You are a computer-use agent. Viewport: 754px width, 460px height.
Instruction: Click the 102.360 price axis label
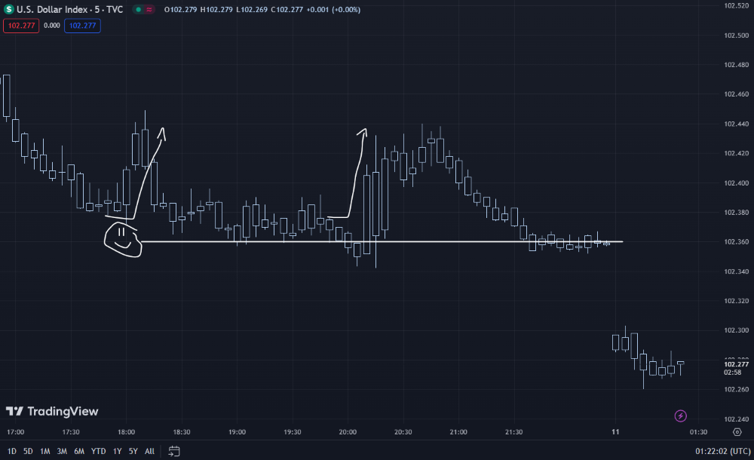click(736, 241)
